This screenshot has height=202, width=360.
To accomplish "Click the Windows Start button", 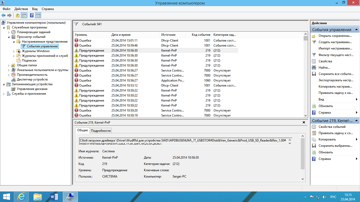I will pos(6,197).
